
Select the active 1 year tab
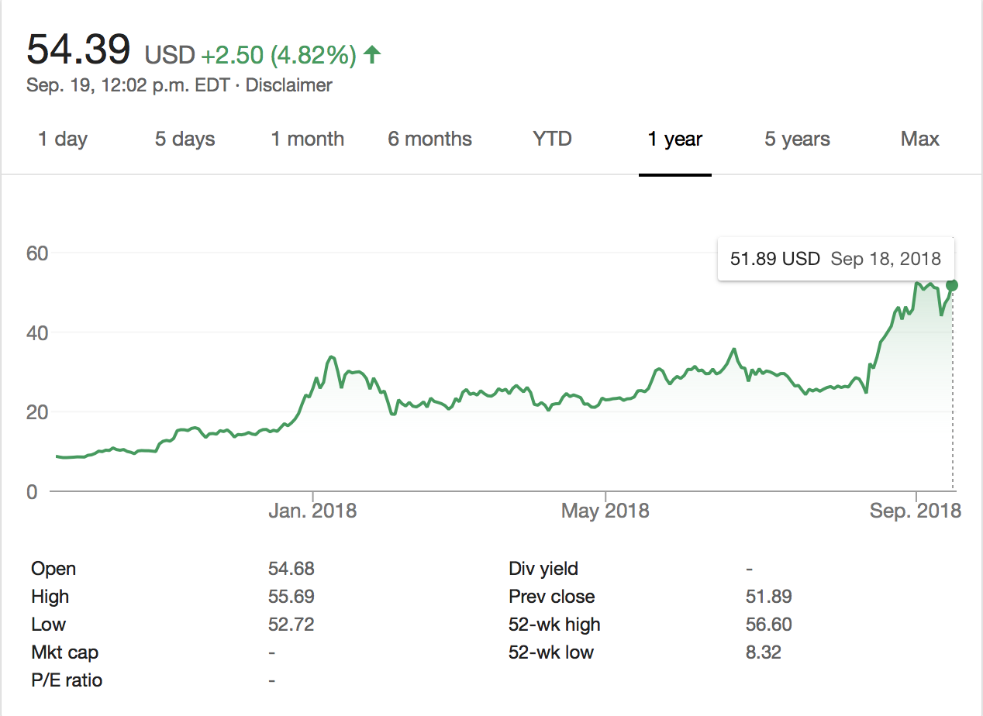674,139
